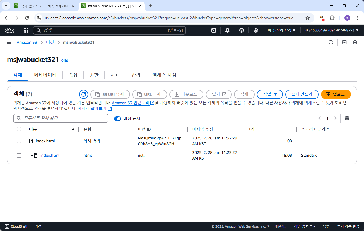Open the panel icon beside the info icon
The height and width of the screenshot is (231, 364).
coord(344,42)
